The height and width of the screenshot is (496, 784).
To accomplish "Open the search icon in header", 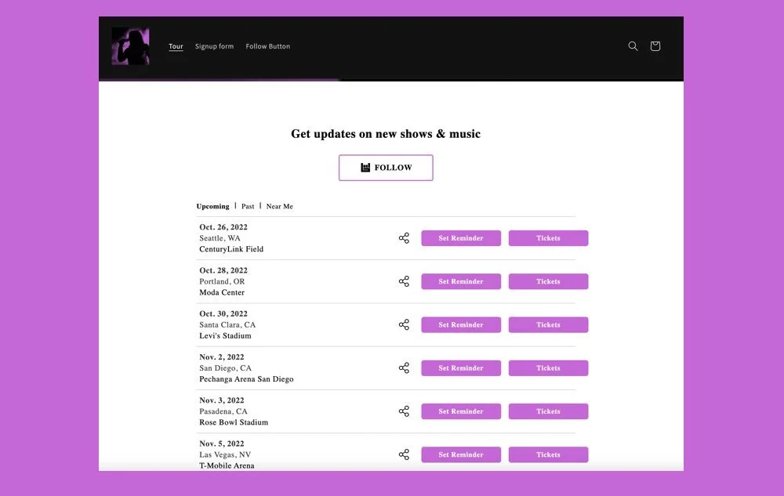I will 633,46.
